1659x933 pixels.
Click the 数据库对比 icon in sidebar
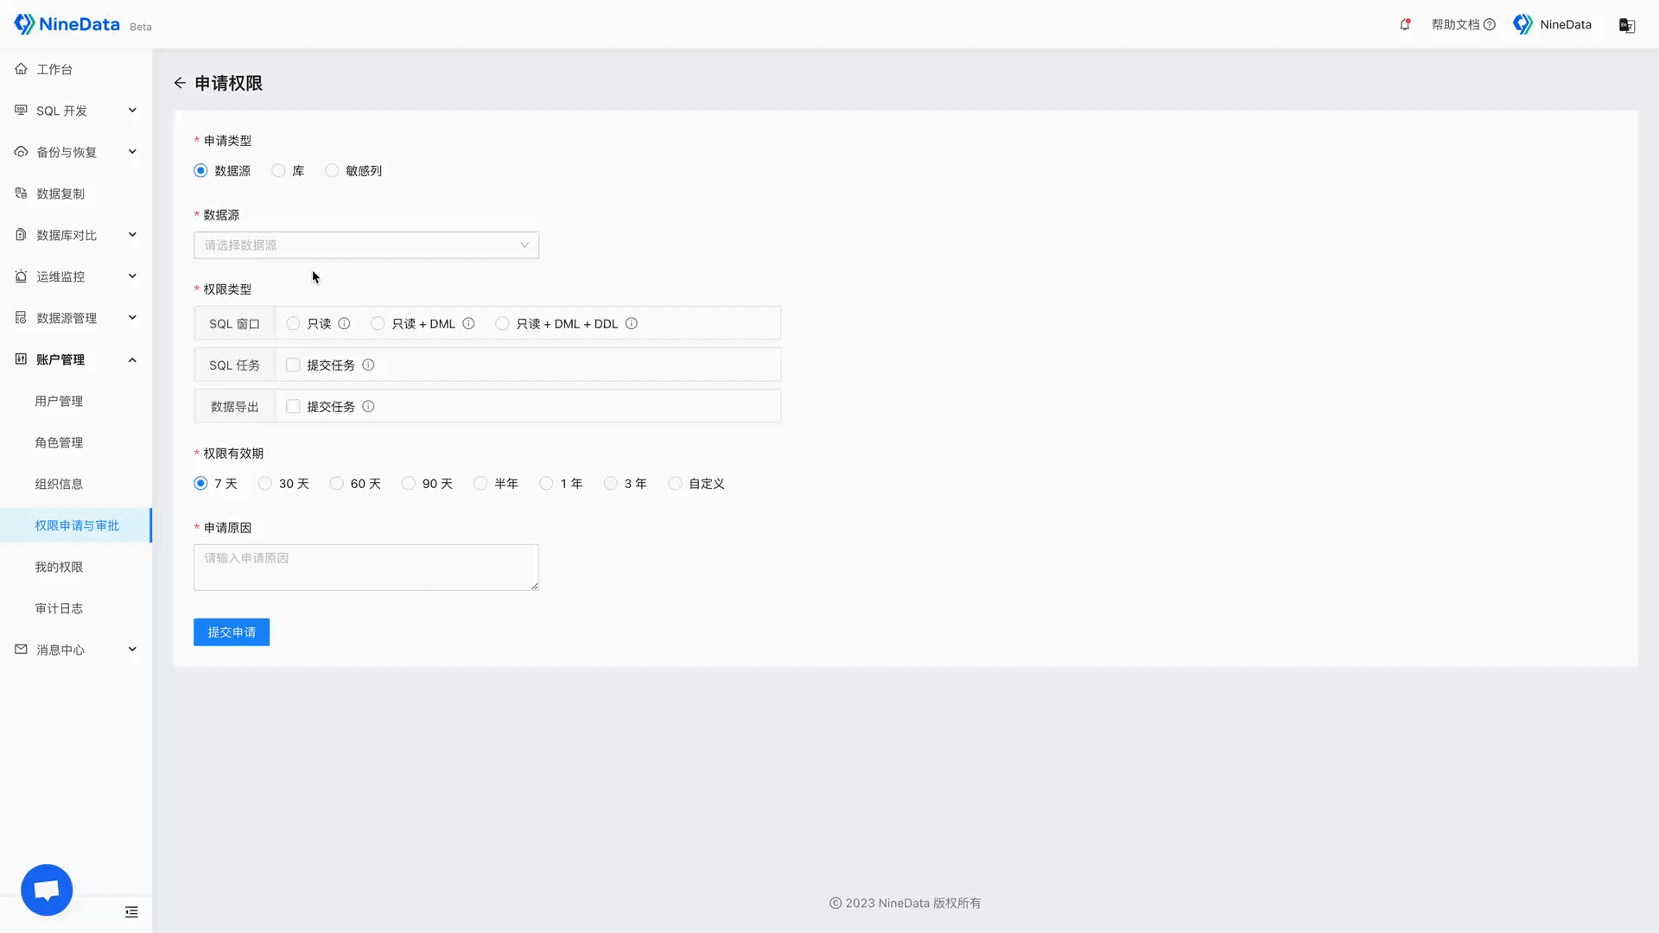coord(21,235)
